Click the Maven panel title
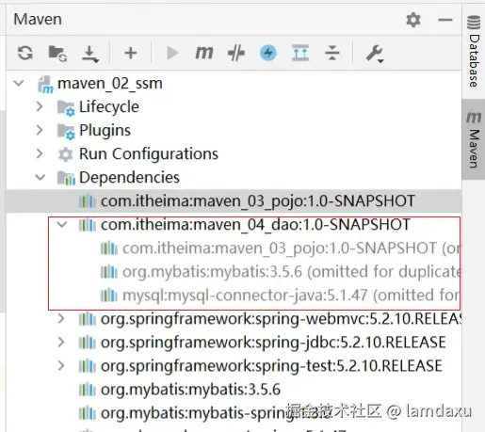This screenshot has height=432, width=485. point(38,20)
